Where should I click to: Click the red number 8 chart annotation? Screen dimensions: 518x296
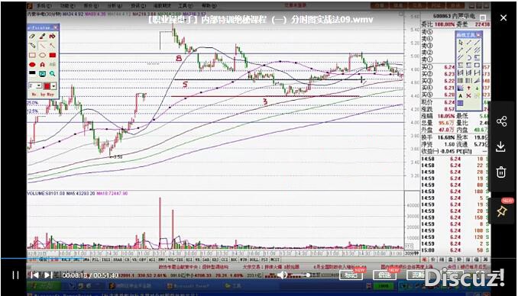pos(179,59)
